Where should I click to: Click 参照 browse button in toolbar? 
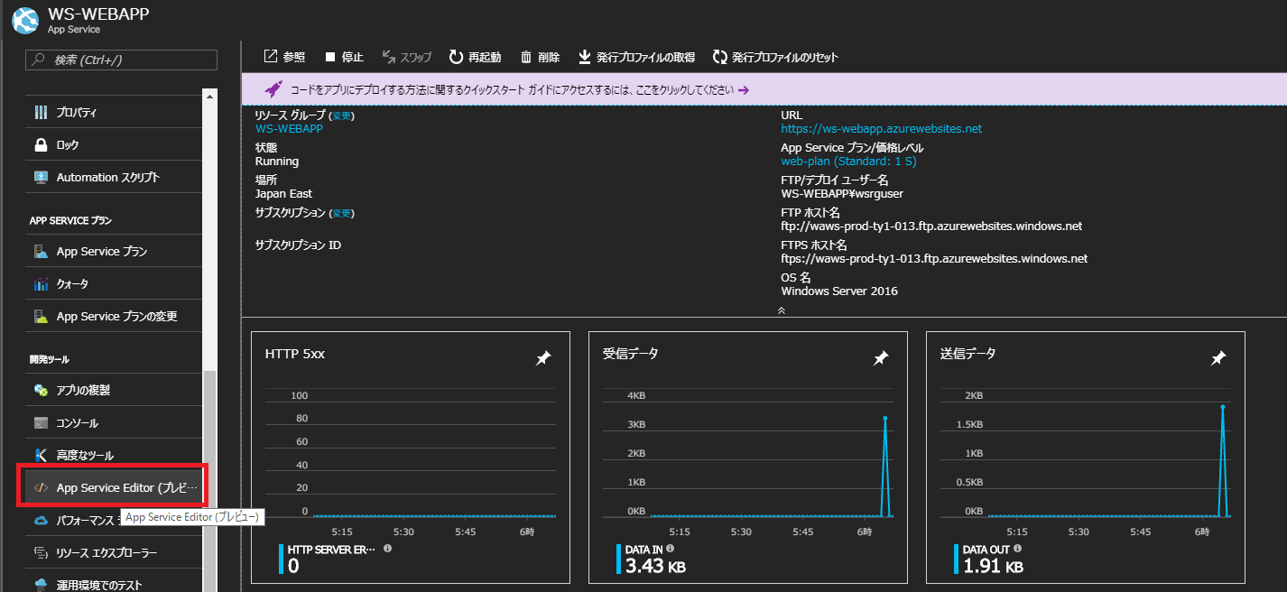coord(284,57)
